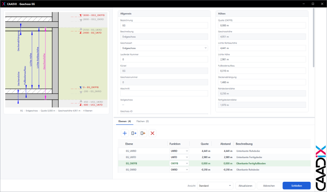This screenshot has width=327, height=192.
Task: Click the red marker at 2400 - EG_UKFD
Action: [x=81, y=33]
